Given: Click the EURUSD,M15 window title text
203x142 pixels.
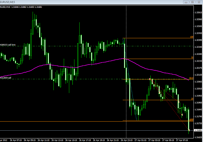Looking at the screenshot, I should click(7, 2).
